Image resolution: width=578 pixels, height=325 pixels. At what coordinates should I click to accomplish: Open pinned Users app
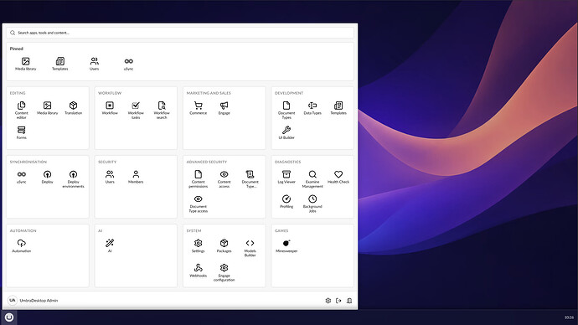(x=95, y=64)
